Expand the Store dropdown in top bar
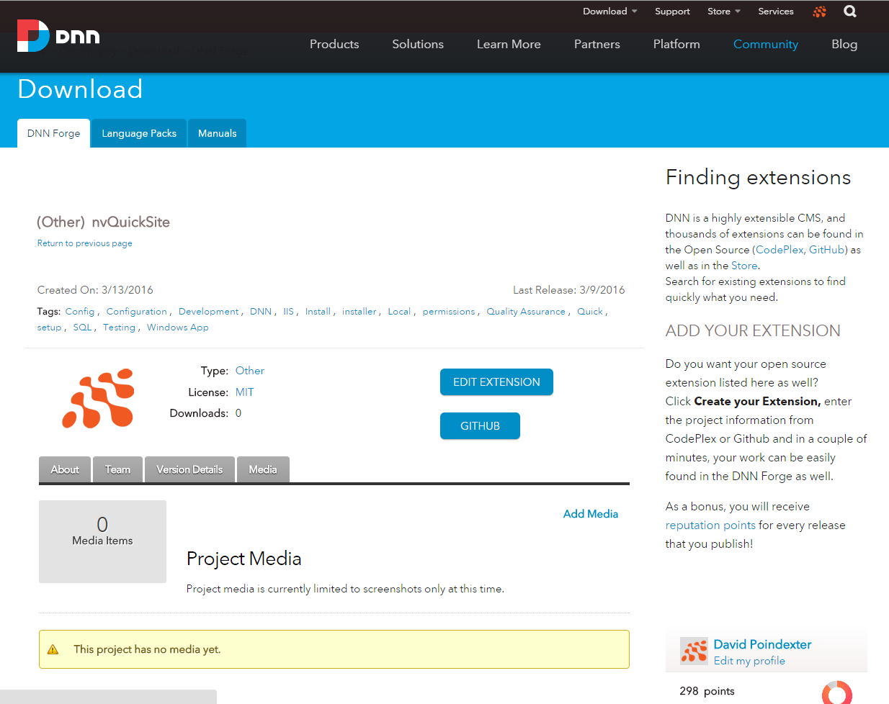Image resolution: width=889 pixels, height=704 pixels. click(x=723, y=12)
